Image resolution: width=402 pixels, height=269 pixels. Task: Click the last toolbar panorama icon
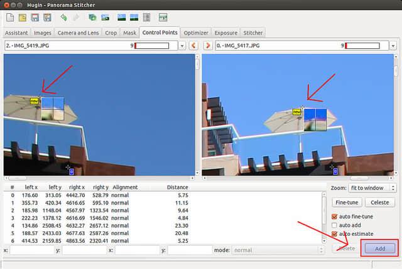pyautogui.click(x=163, y=17)
